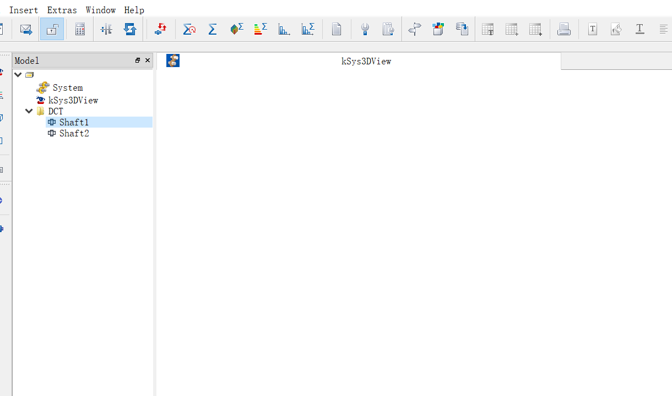
Task: Click the plain blue sigma icon
Action: 213,30
